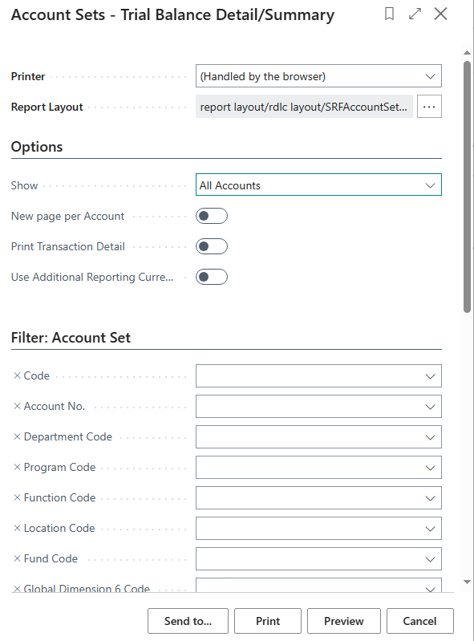Remove the Code filter
This screenshot has width=474, height=641.
point(17,375)
